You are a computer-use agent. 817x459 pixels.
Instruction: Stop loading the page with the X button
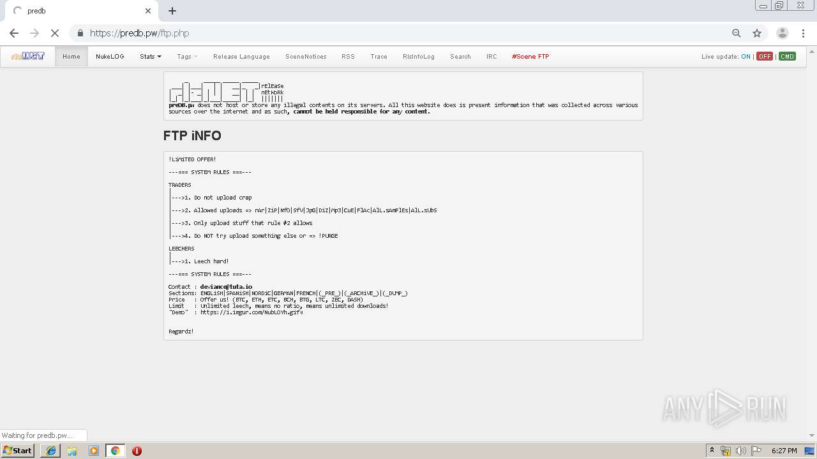[x=55, y=33]
